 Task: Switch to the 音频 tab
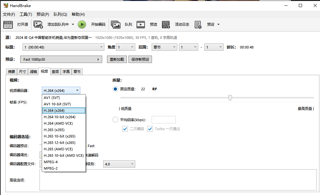55,72
